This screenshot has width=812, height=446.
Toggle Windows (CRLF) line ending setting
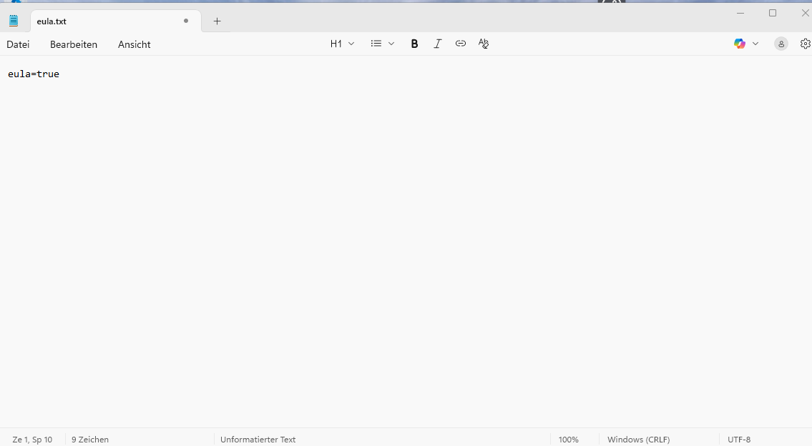point(637,440)
